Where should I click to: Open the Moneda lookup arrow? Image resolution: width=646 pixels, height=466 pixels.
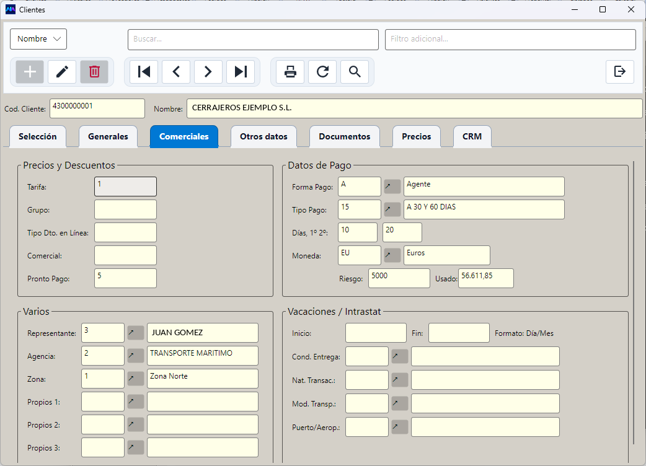tap(392, 255)
